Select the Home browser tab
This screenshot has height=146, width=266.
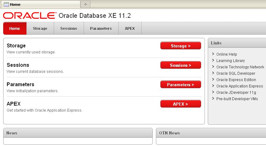pyautogui.click(x=41, y=4)
